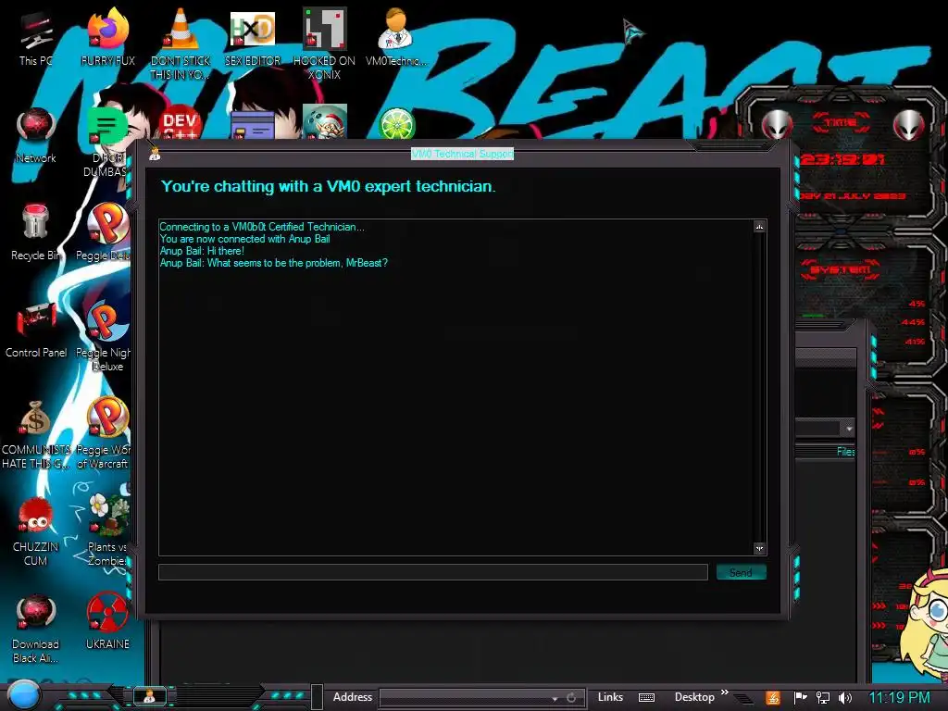Open the COMMUNISTS HATE THIS money-bag icon
The image size is (948, 711).
(x=36, y=434)
